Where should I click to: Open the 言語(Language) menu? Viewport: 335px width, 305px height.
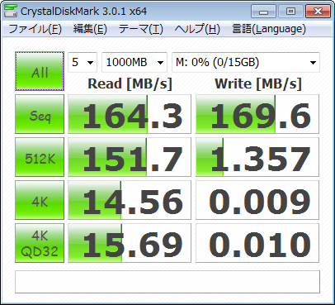click(x=269, y=29)
